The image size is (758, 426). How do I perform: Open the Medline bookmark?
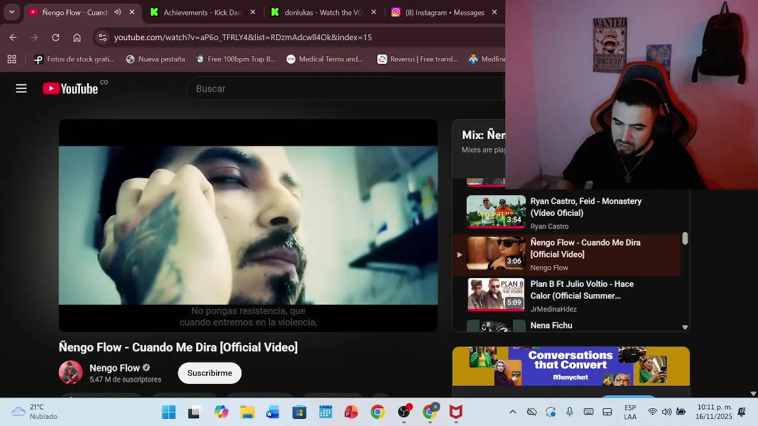[487, 59]
